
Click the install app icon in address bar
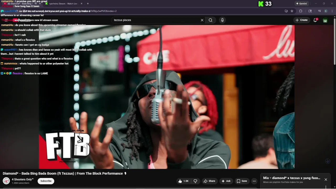pyautogui.click(x=286, y=11)
